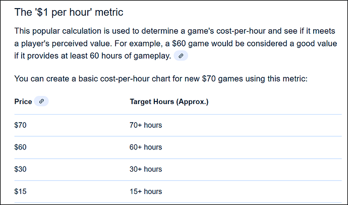
Task: Click the $15 price cell
Action: [x=20, y=191]
